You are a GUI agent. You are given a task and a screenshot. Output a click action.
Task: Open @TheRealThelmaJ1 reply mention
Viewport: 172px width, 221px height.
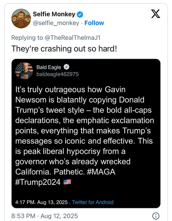point(72,38)
